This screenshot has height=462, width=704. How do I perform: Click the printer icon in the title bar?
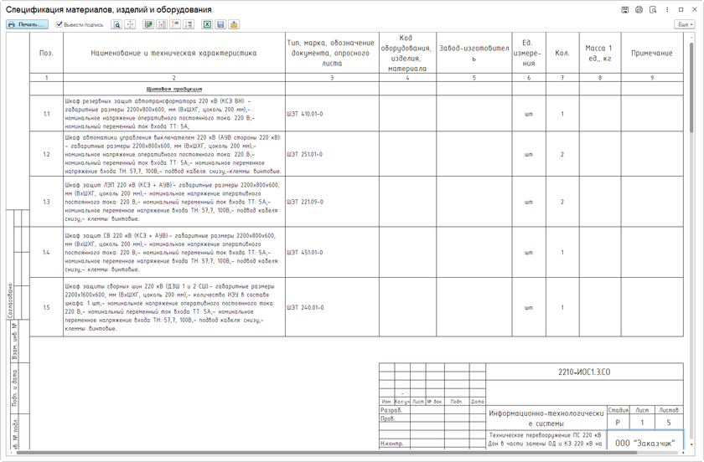(x=639, y=9)
